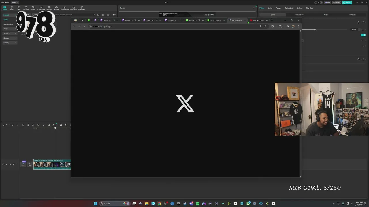Switch to the Audio tab in the properties panel
The height and width of the screenshot is (207, 369).
coord(270,8)
